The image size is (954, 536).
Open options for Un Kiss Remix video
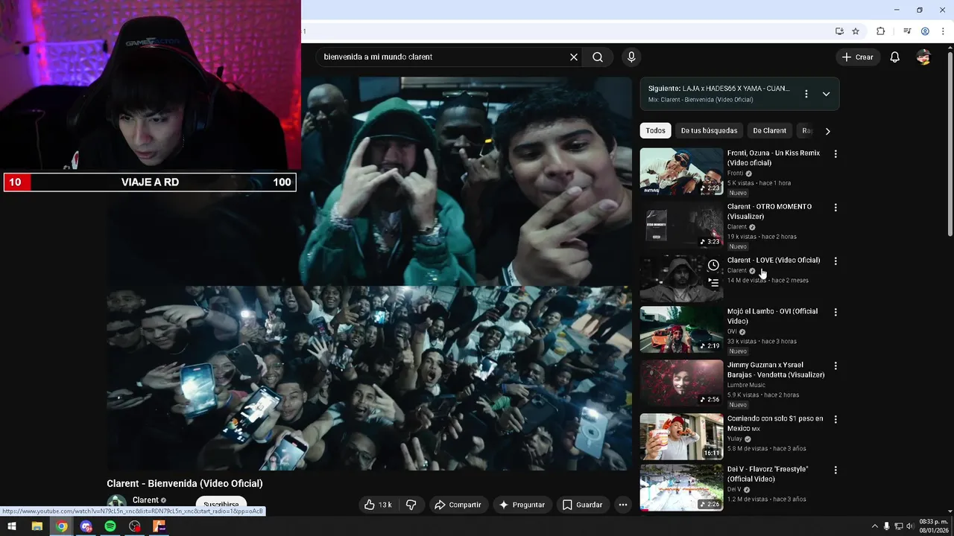coord(835,154)
